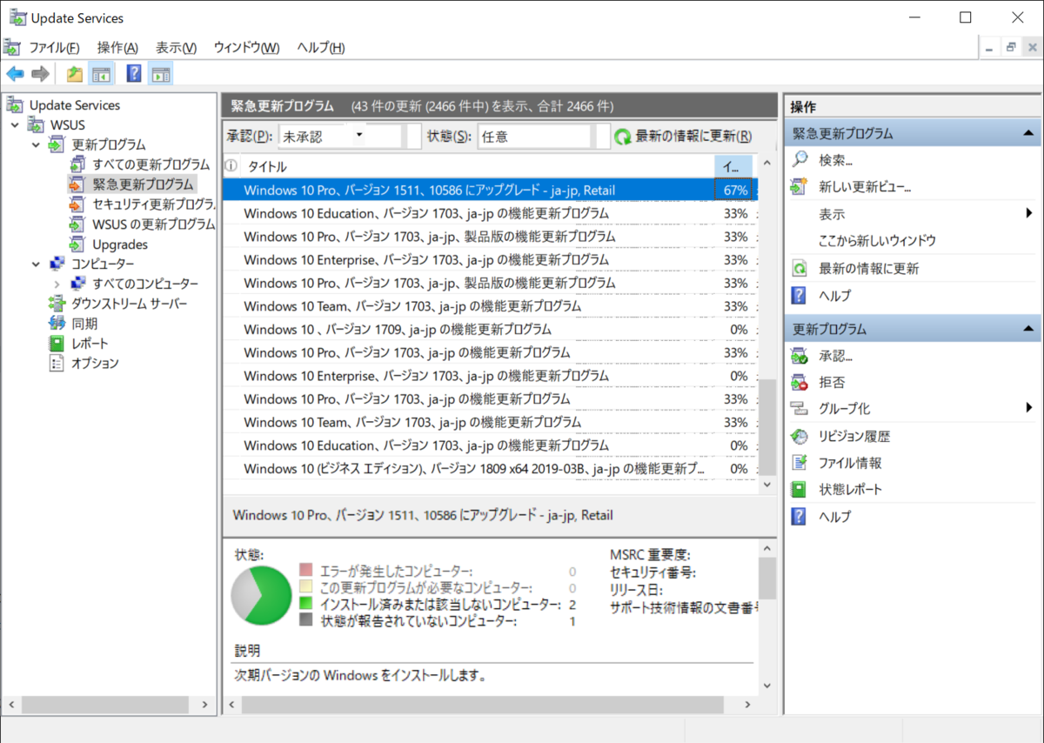
Task: Click the 状態レポート icon
Action: point(800,489)
